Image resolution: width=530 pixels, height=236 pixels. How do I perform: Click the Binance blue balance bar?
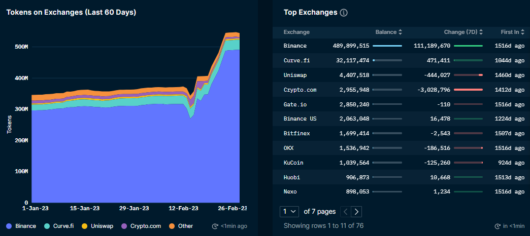pyautogui.click(x=387, y=46)
